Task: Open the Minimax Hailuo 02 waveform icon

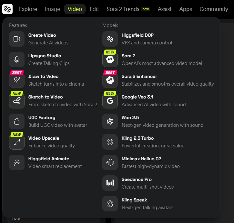Action: (110, 163)
